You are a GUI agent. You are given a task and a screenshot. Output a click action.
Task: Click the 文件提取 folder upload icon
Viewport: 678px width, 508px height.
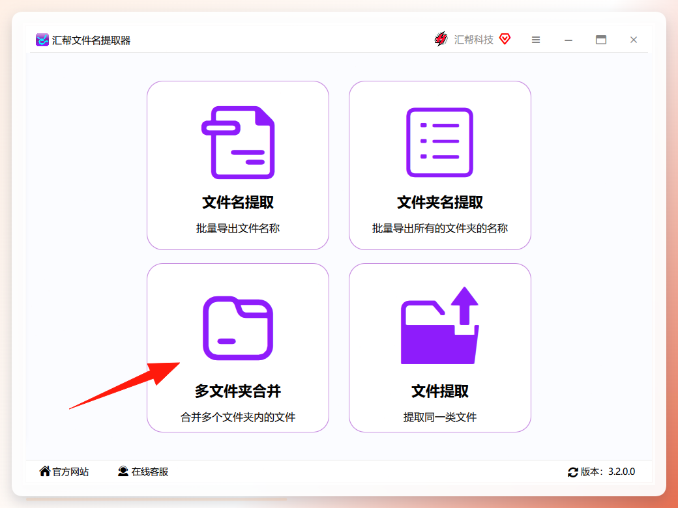click(x=440, y=325)
